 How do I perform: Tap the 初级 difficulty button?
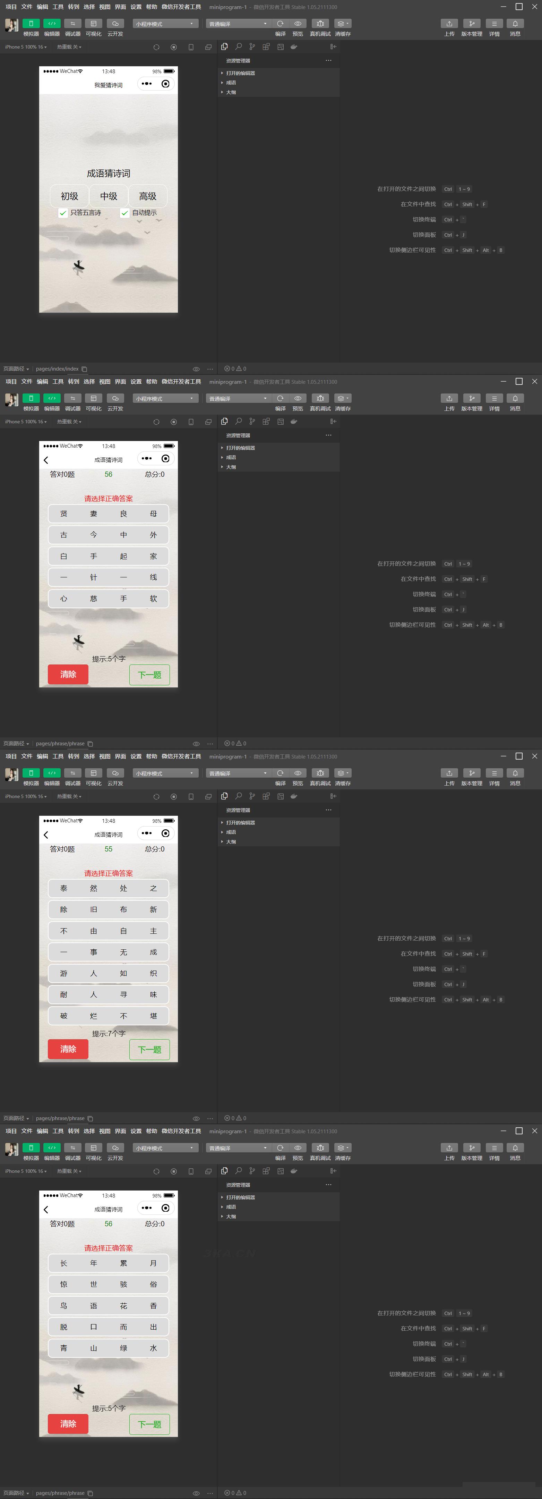[x=69, y=196]
